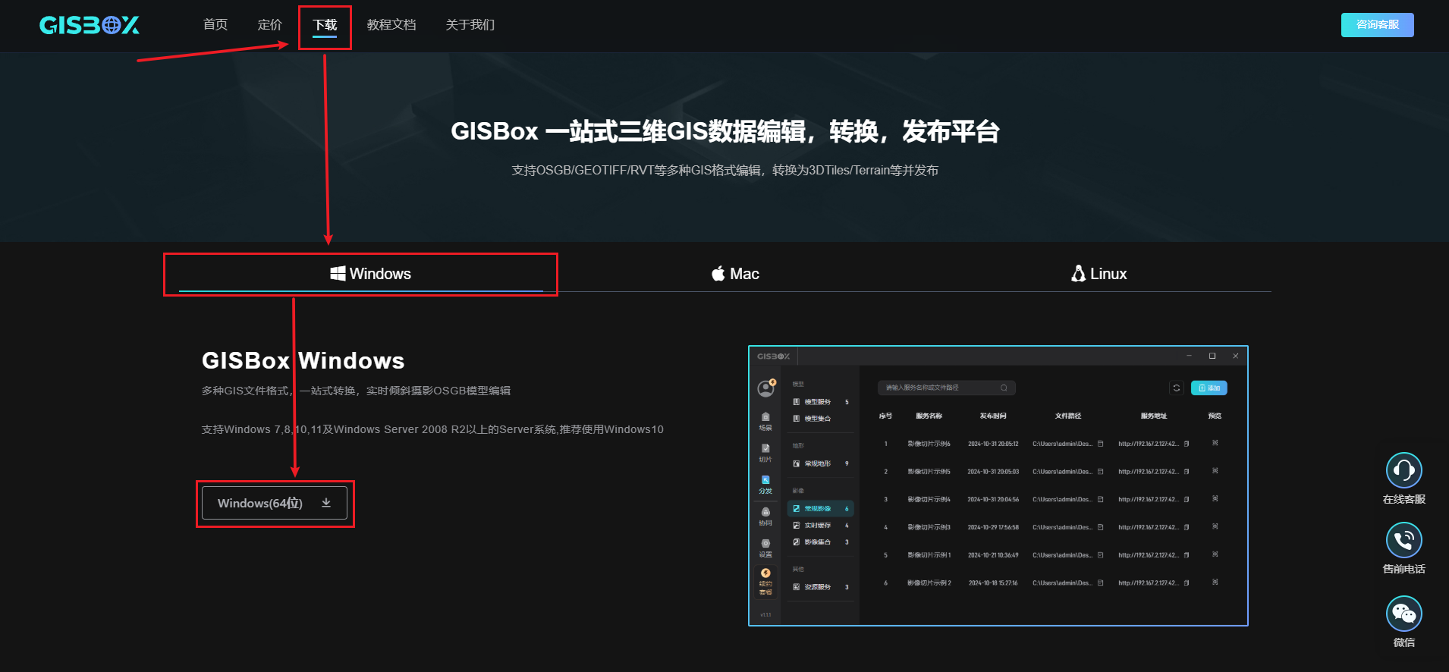The image size is (1449, 672).
Task: Click the GISBOX logo
Action: click(90, 26)
